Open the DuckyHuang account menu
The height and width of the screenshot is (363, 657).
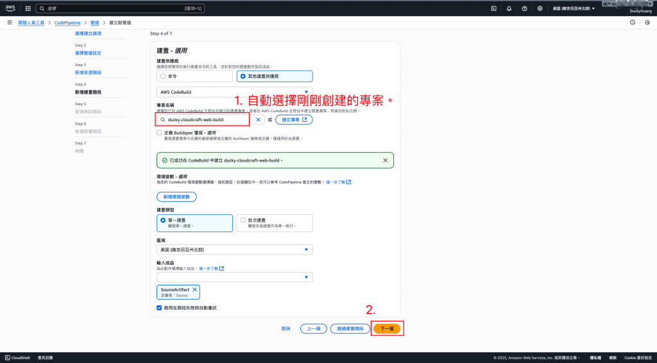[641, 12]
